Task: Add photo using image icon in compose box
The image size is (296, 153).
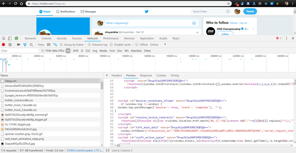Action: coord(194,23)
